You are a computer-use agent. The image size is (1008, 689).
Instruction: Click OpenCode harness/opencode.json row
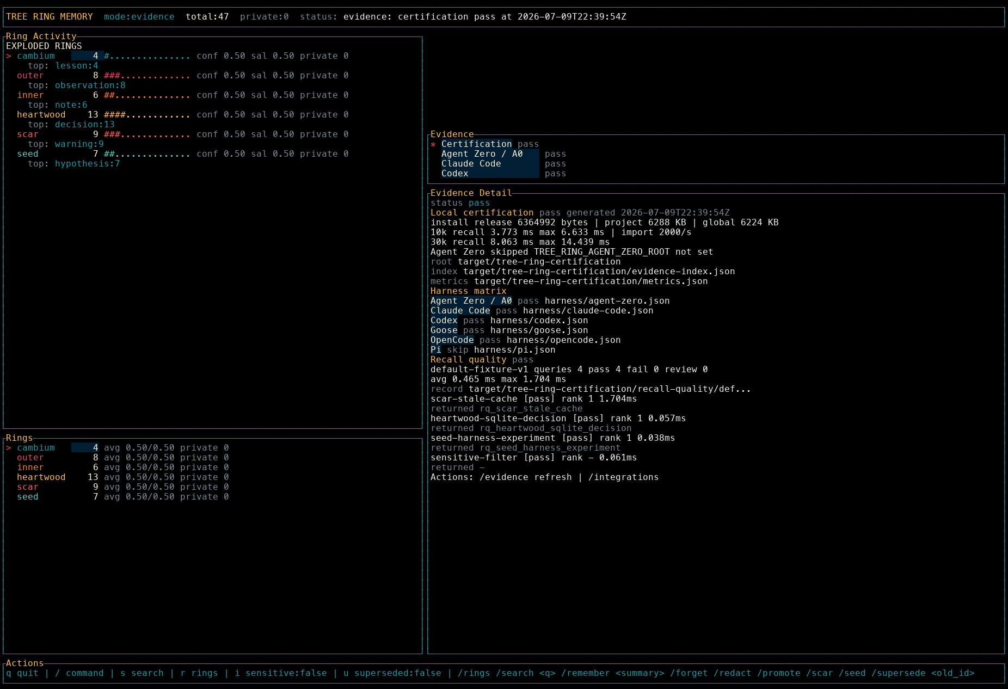pyautogui.click(x=526, y=340)
